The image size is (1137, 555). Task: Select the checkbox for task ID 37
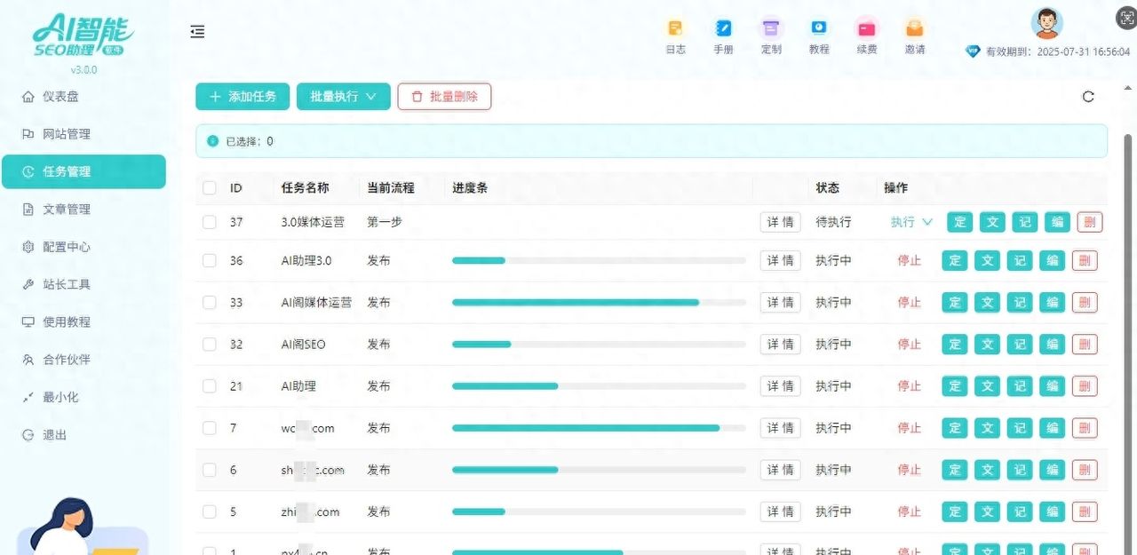coord(209,222)
